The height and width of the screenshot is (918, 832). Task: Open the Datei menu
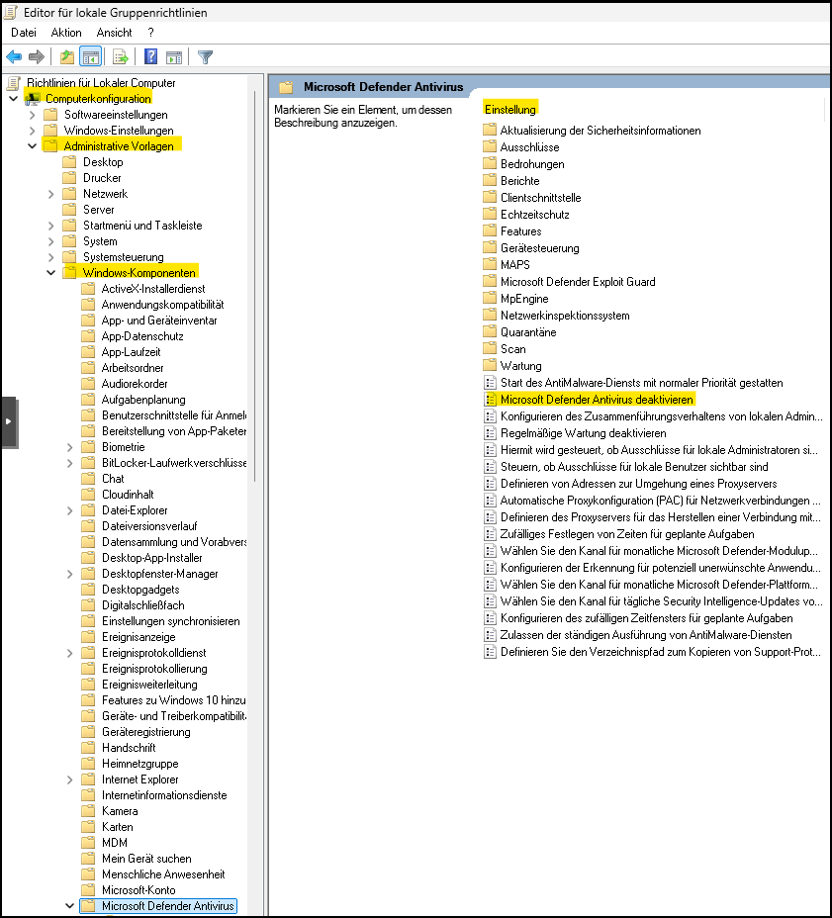tap(23, 33)
